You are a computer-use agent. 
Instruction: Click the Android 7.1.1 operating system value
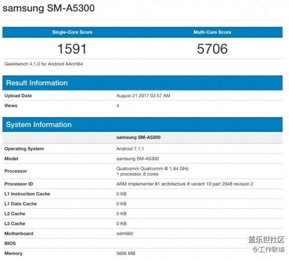[130, 149]
